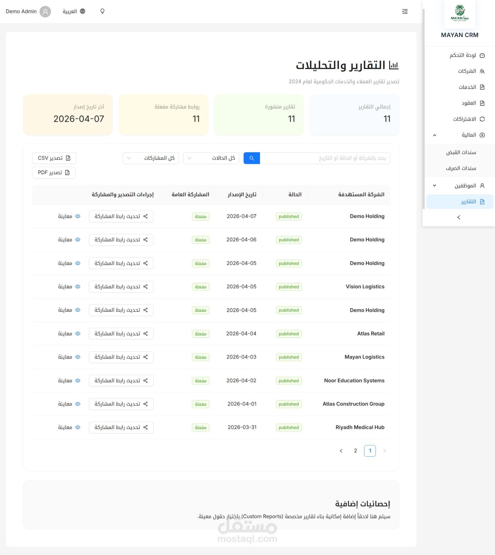Screen dimensions: 495x555
Task: Preview the Mayan Logistics report
Action: pyautogui.click(x=69, y=357)
